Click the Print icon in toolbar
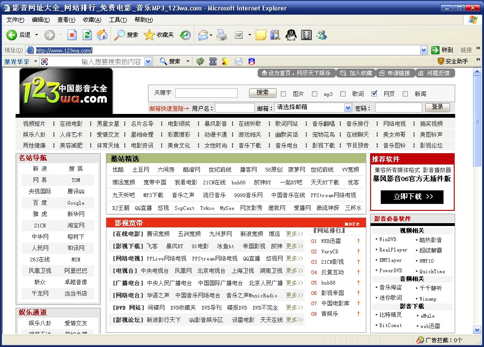This screenshot has height=347, width=484. (x=222, y=35)
